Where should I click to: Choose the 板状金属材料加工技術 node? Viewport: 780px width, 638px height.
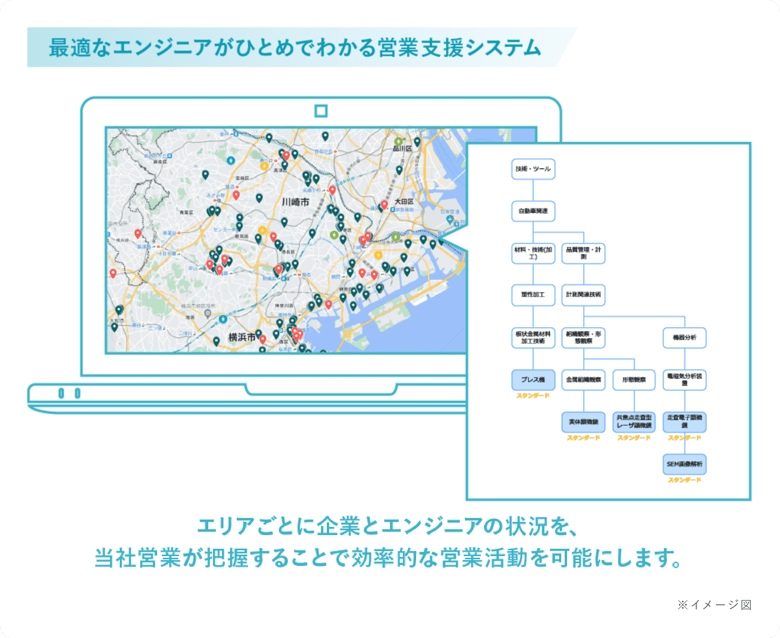tap(533, 338)
